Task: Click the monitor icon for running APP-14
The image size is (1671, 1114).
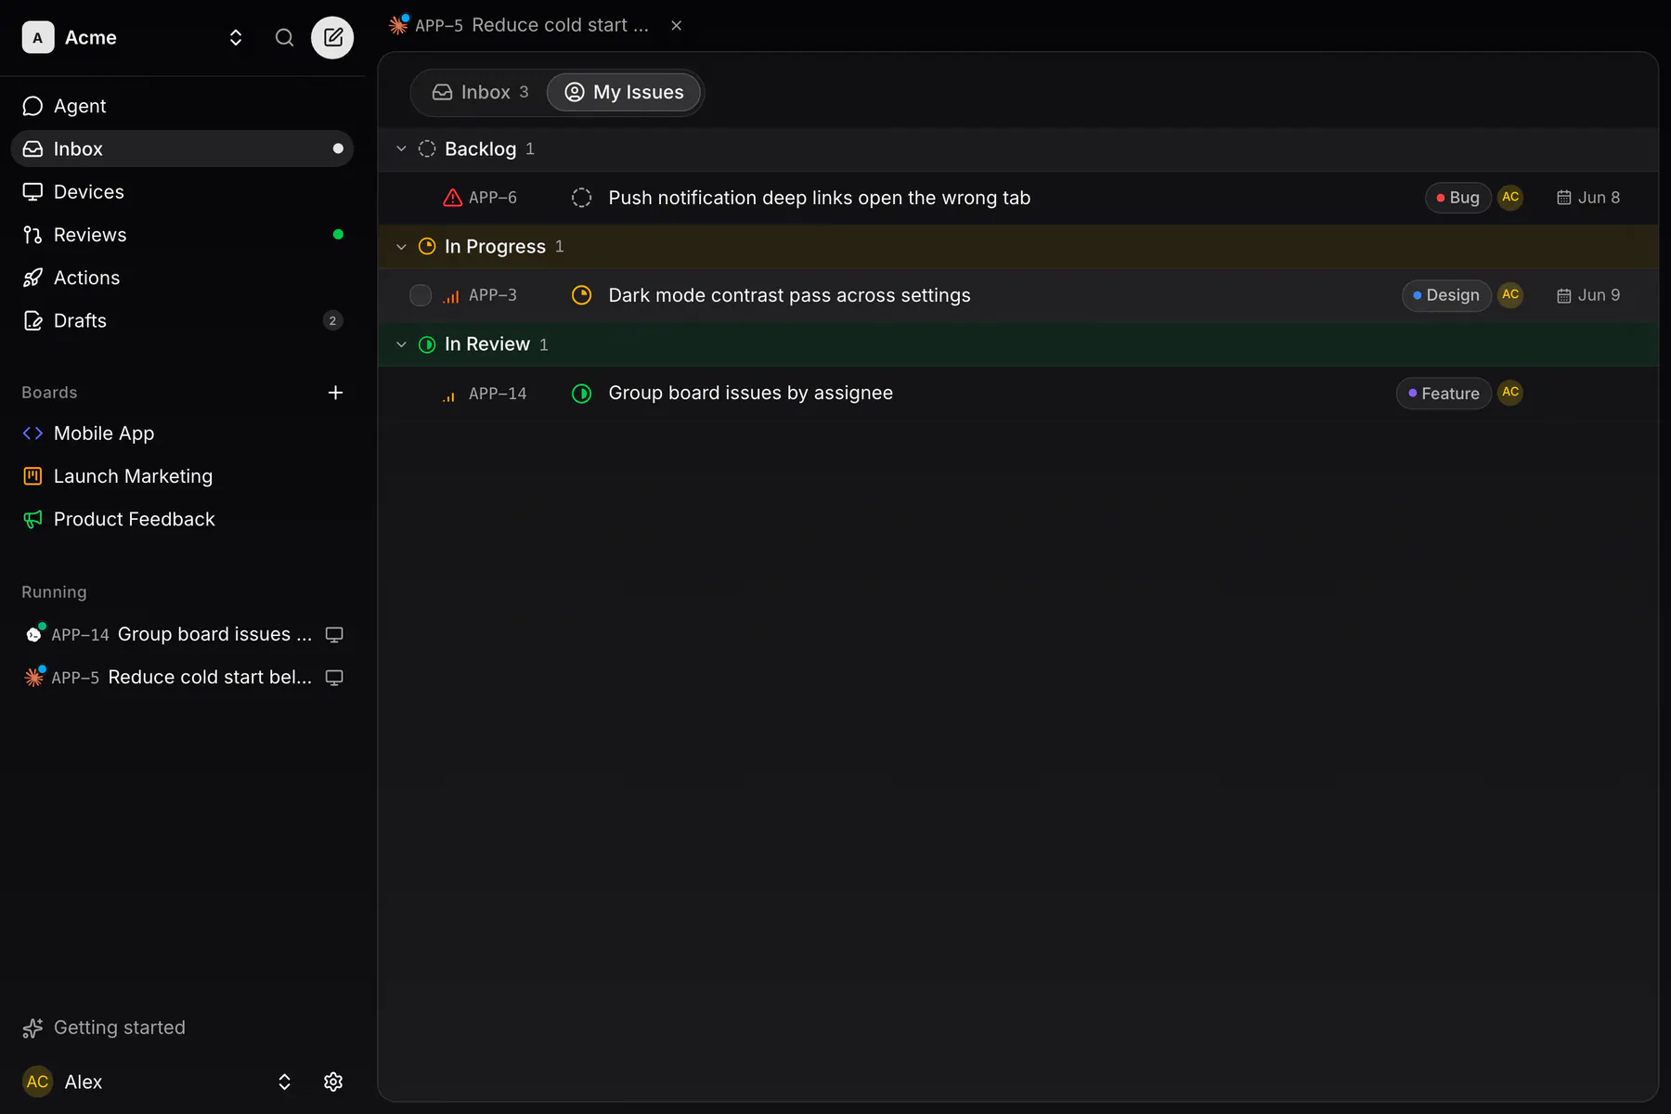Action: [334, 635]
